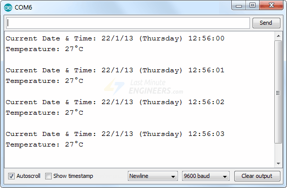Open the 9600 baud rate dropdown
287x188 pixels.
[x=206, y=176]
